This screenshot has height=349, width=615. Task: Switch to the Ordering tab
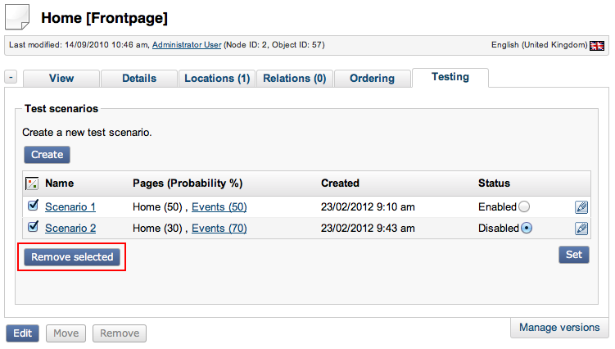pos(372,79)
